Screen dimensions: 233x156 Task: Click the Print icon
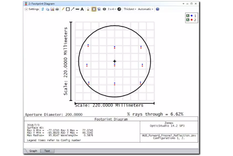tap(57, 9)
